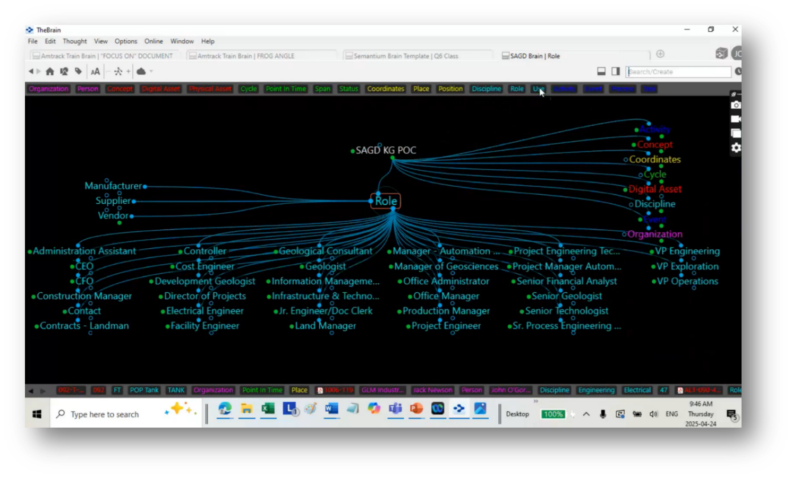The height and width of the screenshot is (478, 792).
Task: Select the SAGD KG POC thought
Action: coord(386,151)
